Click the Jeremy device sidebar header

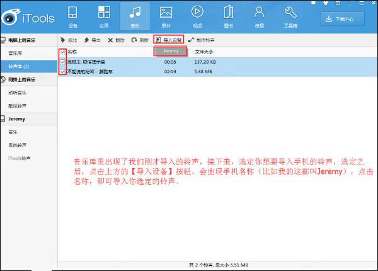[x=29, y=119]
